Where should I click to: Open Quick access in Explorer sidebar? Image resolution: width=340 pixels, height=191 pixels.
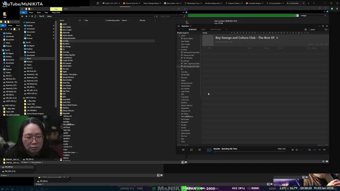(30, 22)
